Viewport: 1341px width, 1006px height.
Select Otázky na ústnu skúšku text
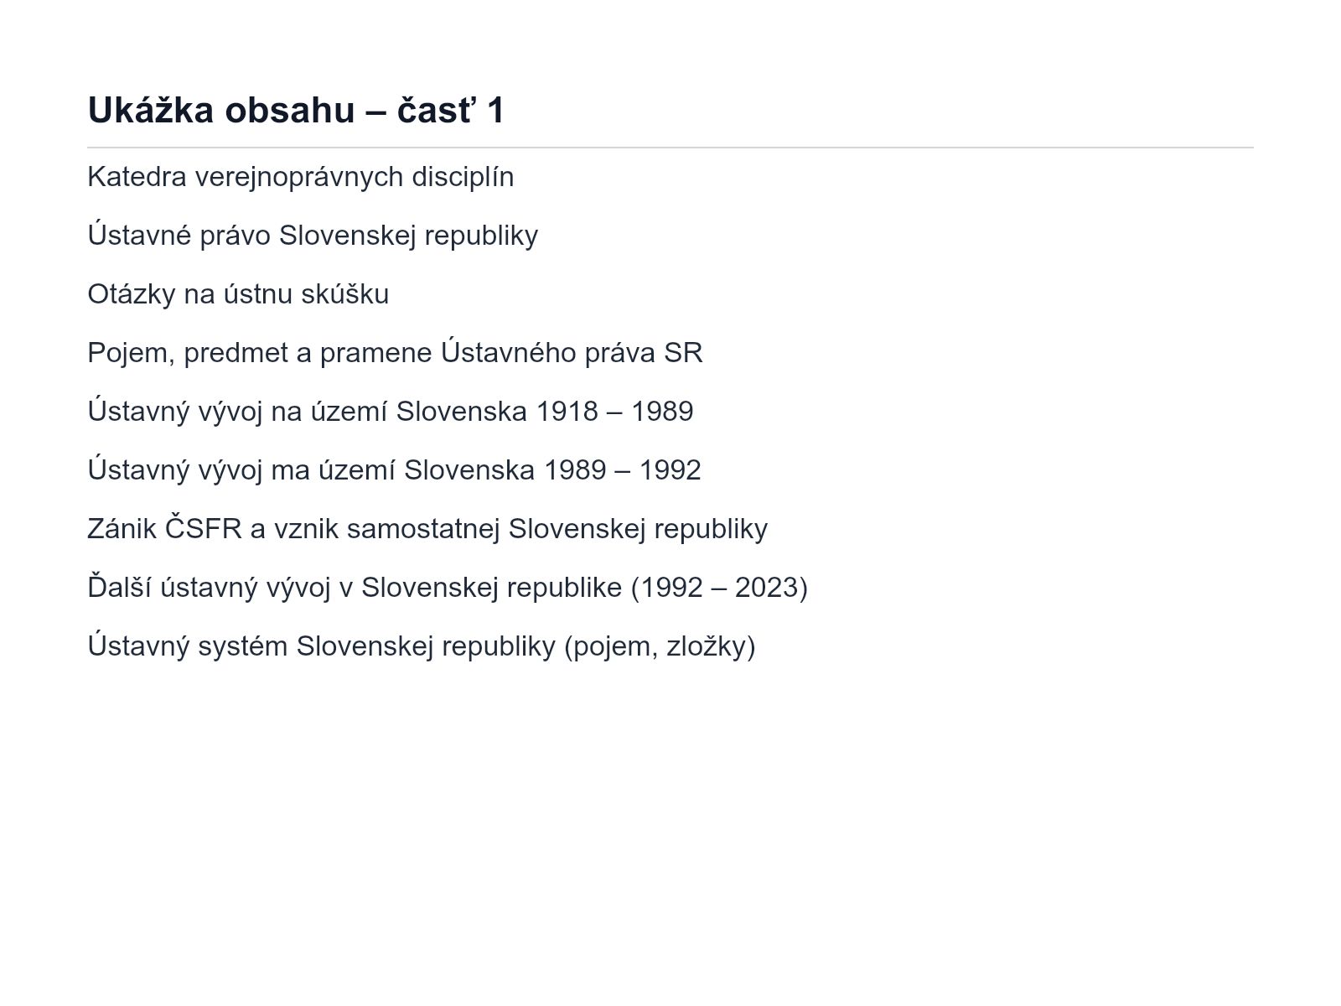coord(238,294)
